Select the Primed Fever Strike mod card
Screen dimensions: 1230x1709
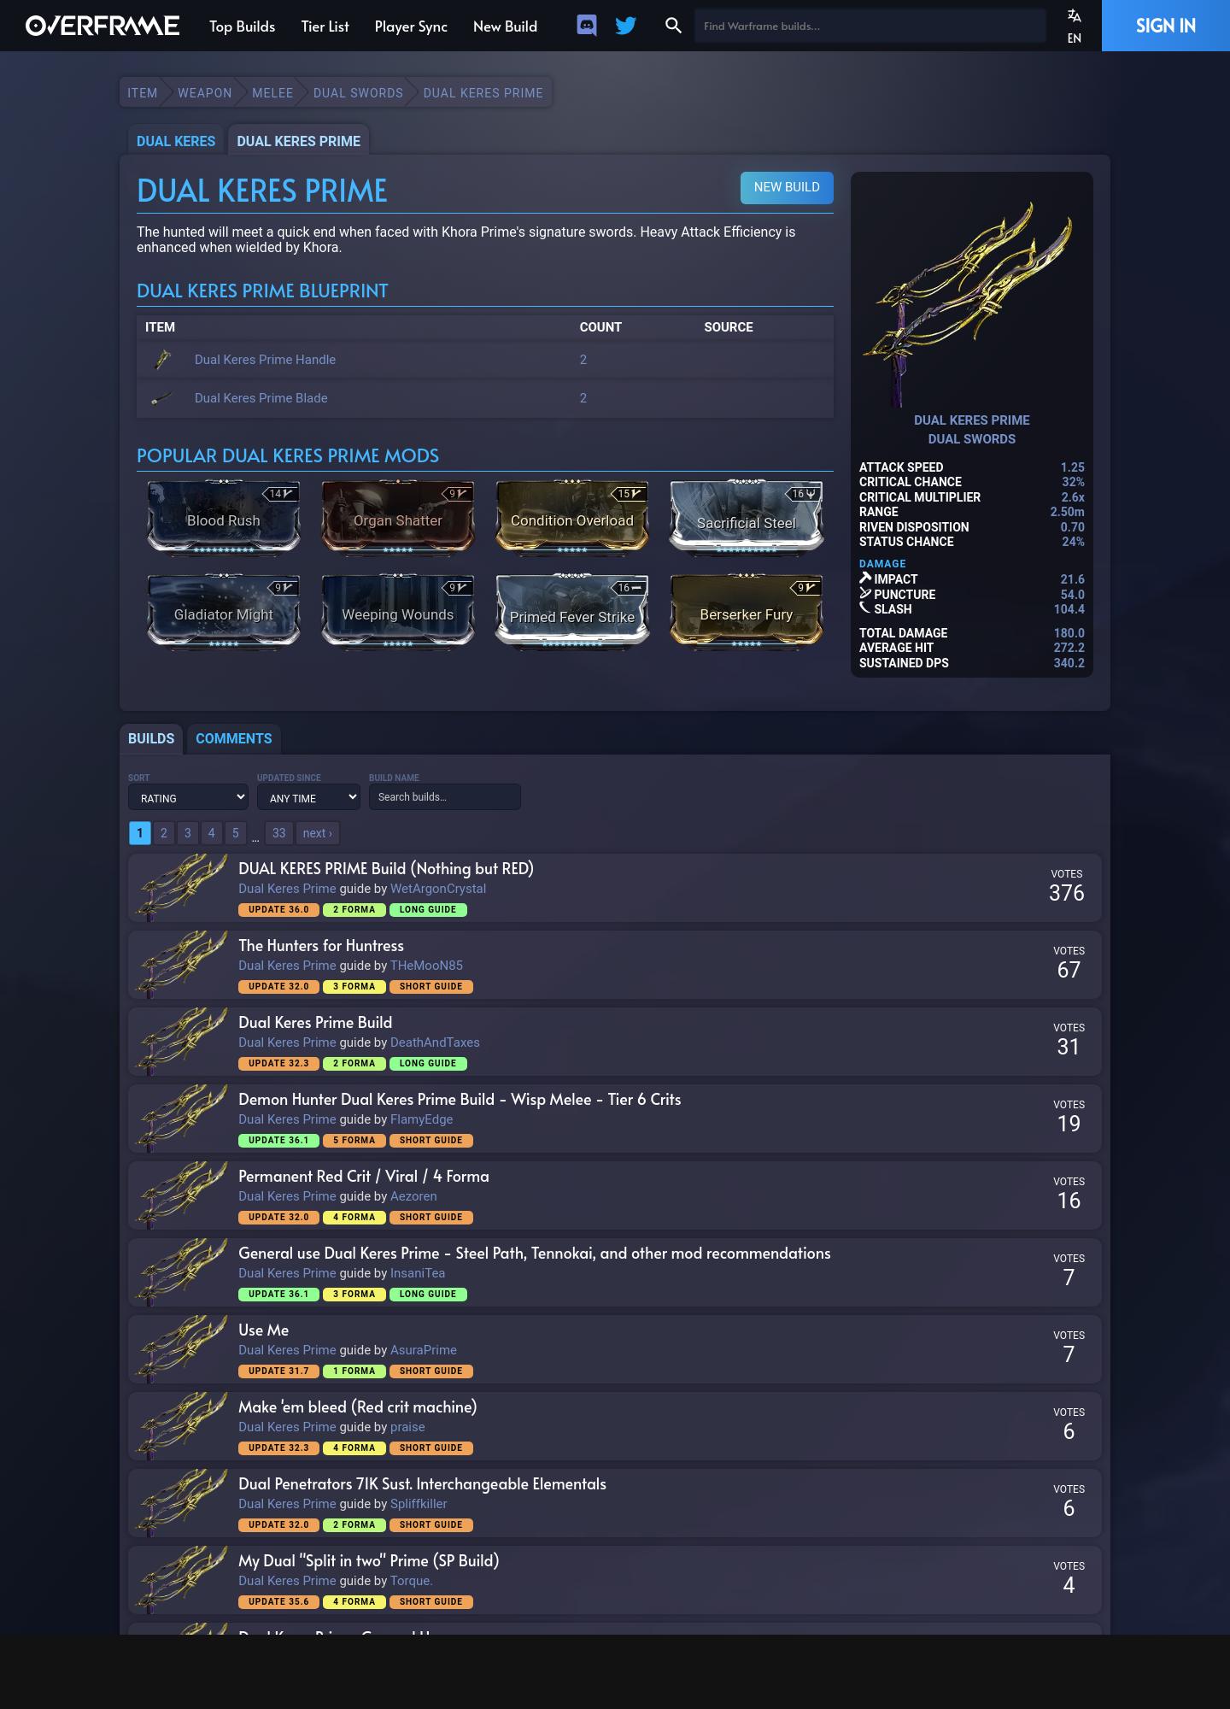(x=572, y=612)
